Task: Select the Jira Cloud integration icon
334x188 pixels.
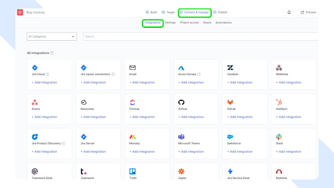Action: (35, 67)
